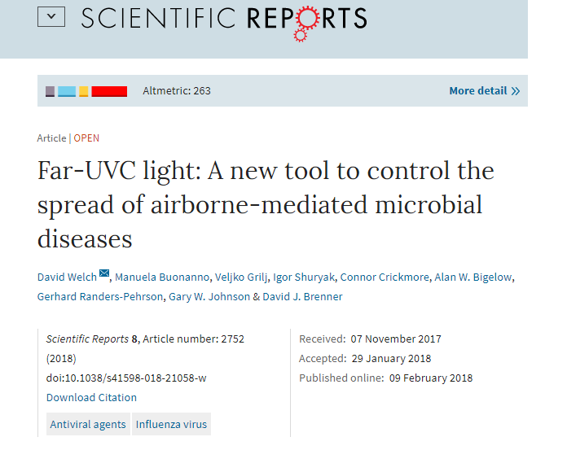Open the header dropdown menu chevron
Screen dimensions: 567x450
pyautogui.click(x=51, y=16)
